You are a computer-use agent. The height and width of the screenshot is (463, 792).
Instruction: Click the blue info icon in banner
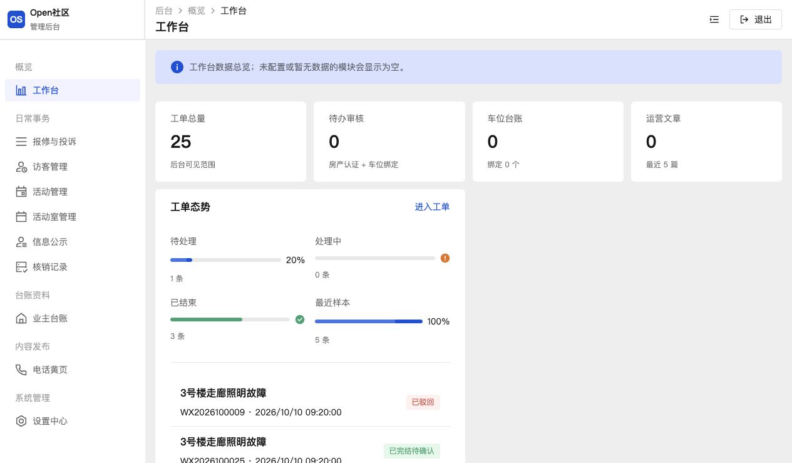pyautogui.click(x=177, y=67)
